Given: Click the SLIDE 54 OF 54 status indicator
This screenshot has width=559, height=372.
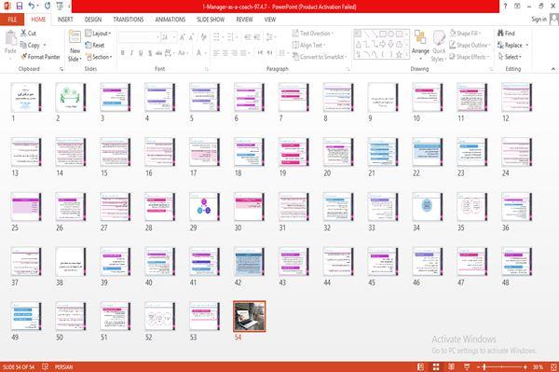Looking at the screenshot, I should 19,366.
